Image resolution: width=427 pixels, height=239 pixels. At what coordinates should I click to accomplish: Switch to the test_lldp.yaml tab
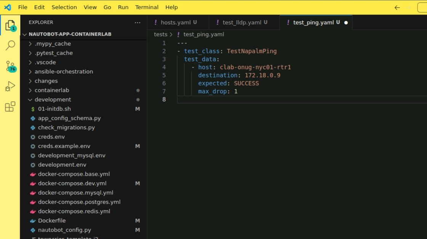coord(242,22)
